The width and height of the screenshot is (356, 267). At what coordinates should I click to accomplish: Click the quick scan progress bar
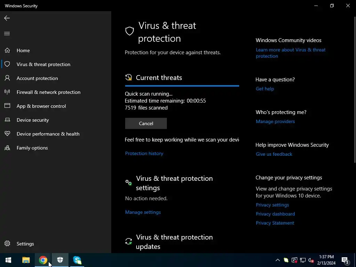point(182,86)
